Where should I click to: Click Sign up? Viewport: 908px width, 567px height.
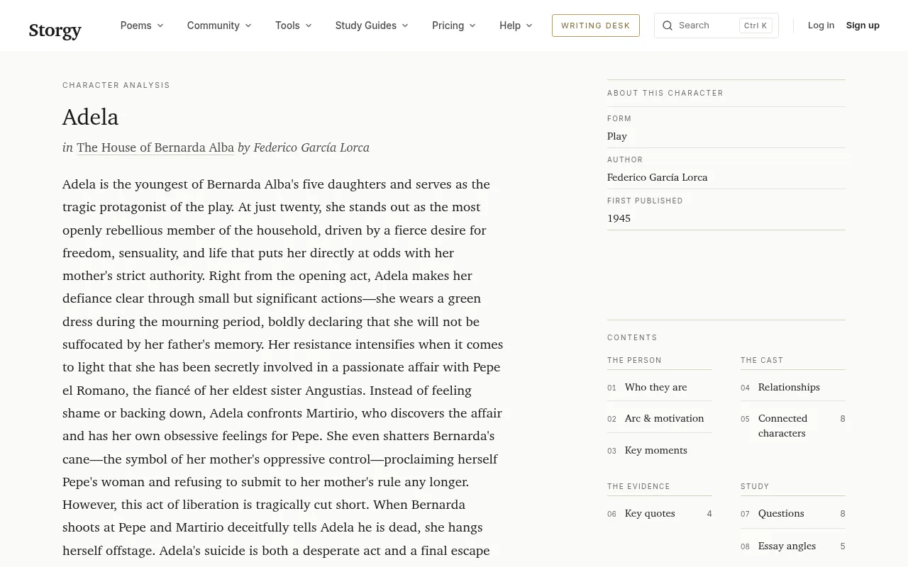point(863,26)
